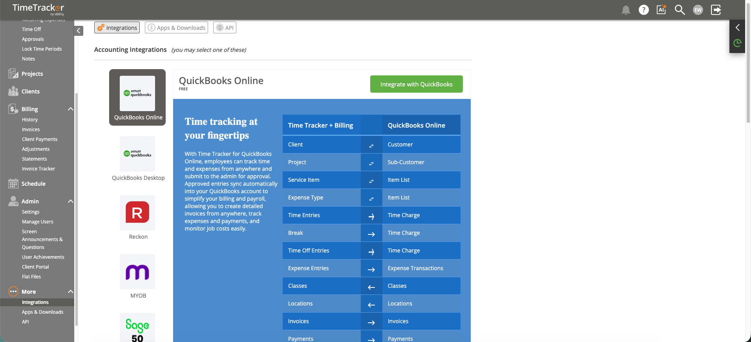This screenshot has height=342, width=751.
Task: Open the notifications bell
Action: point(626,10)
